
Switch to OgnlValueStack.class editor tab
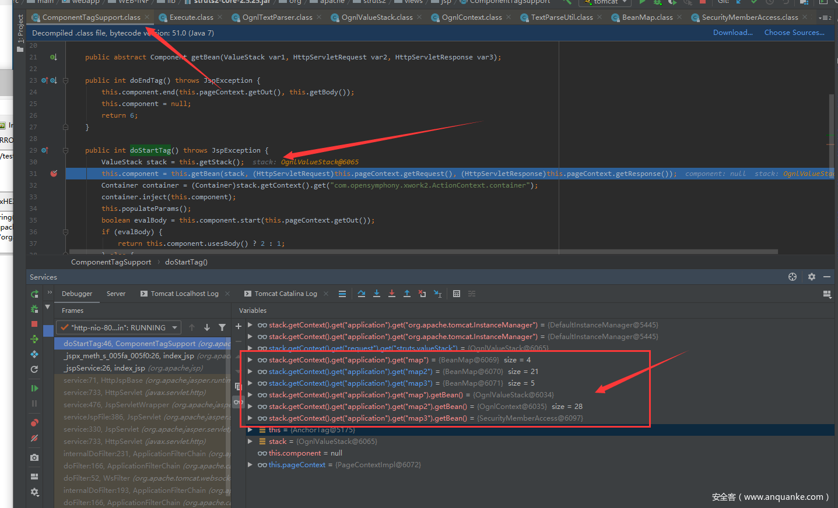(376, 17)
